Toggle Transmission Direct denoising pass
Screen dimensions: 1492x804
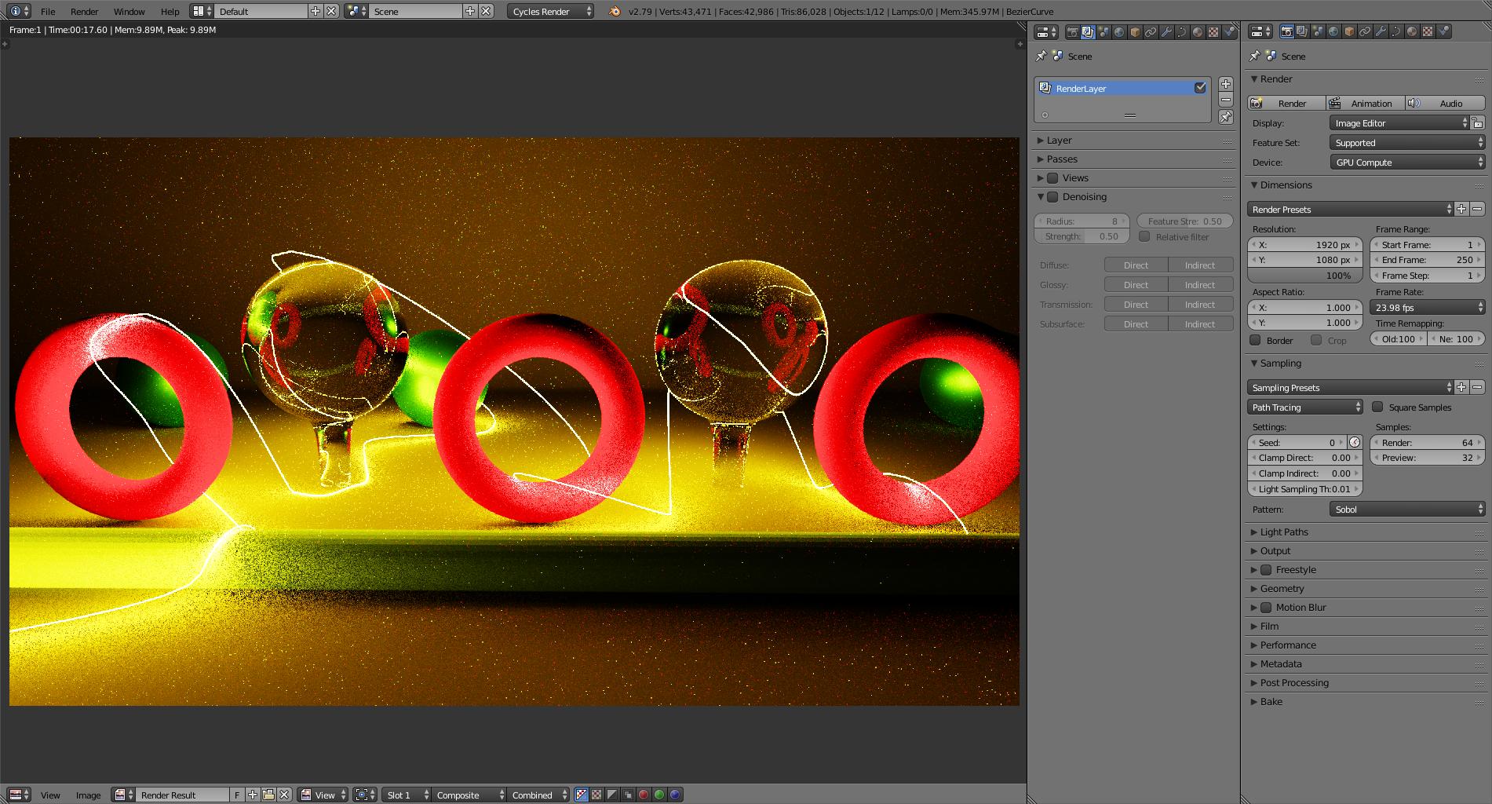click(x=1136, y=304)
